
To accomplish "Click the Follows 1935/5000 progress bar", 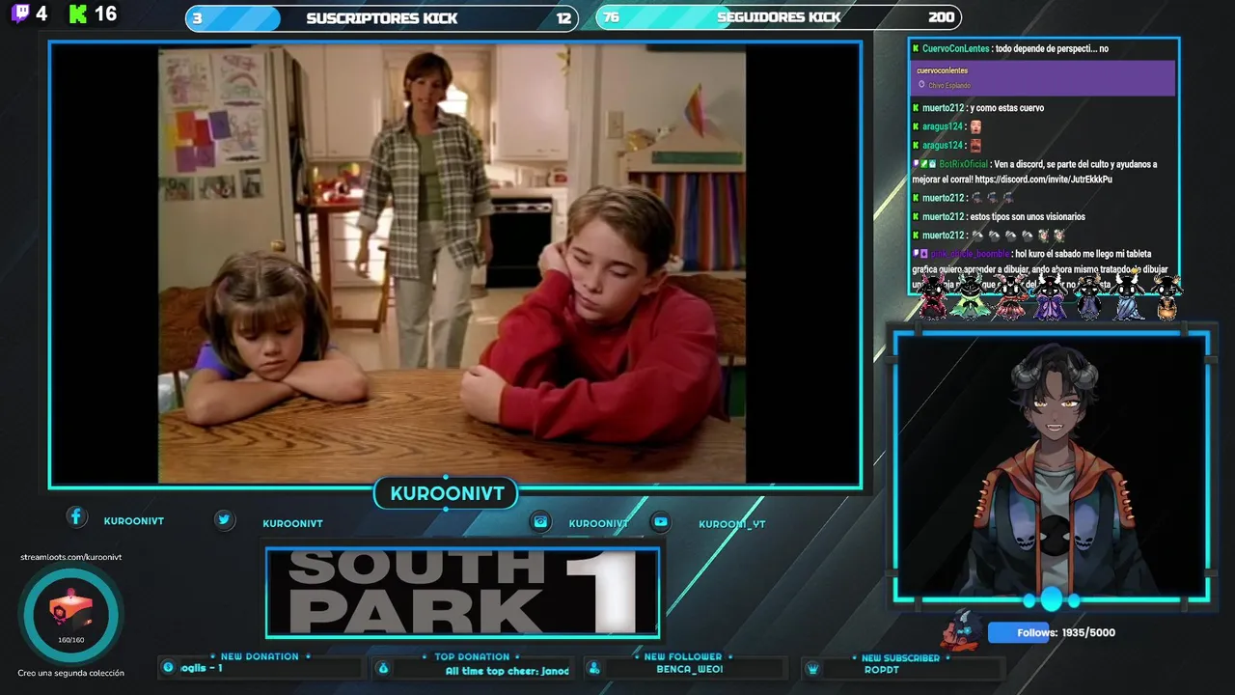I will pos(1052,632).
